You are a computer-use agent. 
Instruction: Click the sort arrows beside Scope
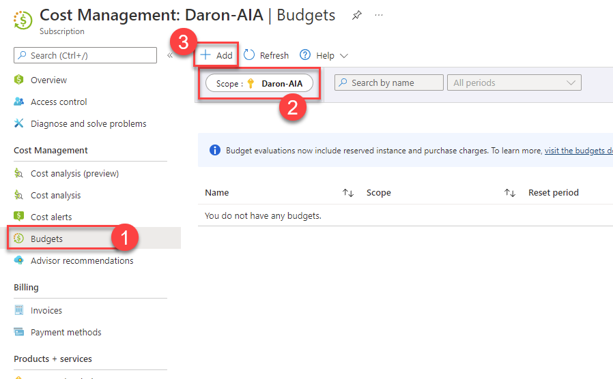pyautogui.click(x=509, y=193)
